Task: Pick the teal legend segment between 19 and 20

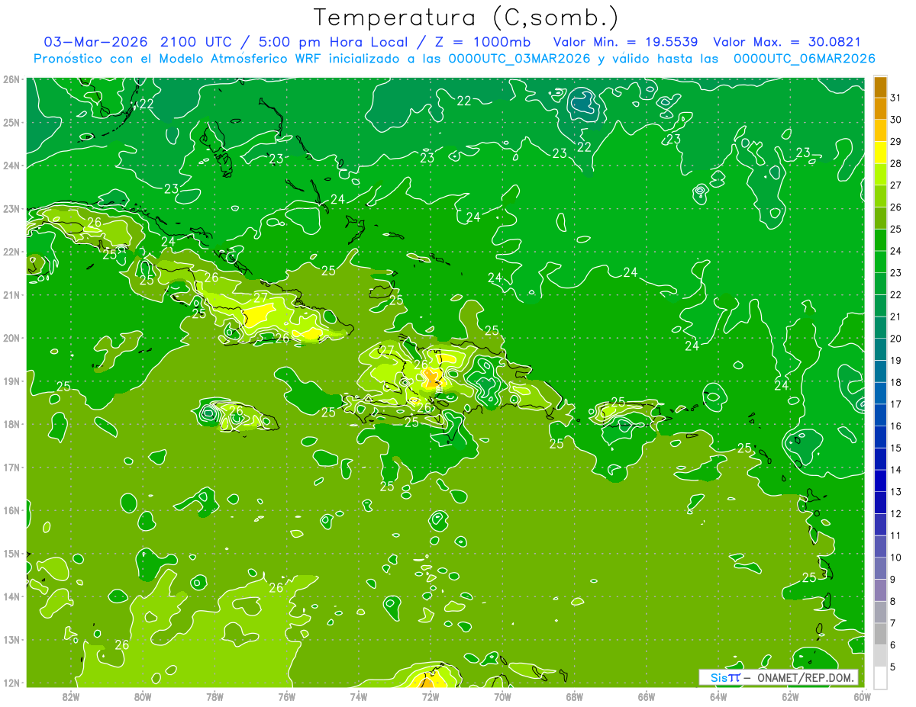Action: coord(880,349)
